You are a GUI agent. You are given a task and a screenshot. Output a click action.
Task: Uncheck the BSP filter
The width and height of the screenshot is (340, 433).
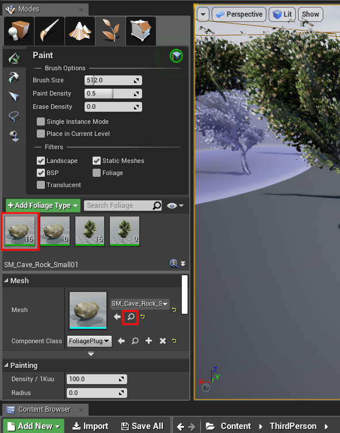tap(41, 173)
